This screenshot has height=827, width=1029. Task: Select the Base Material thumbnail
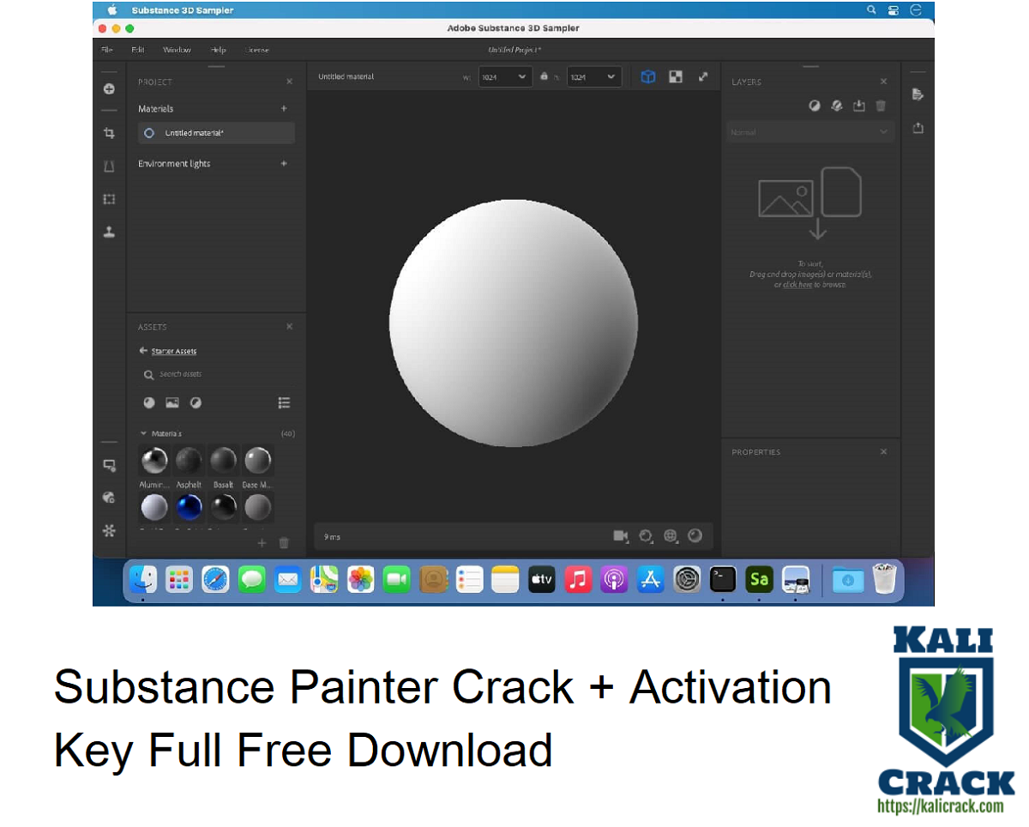[x=257, y=462]
